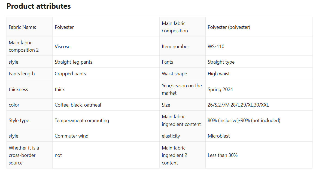
Task: Click the size list "26/S,27/M,28/L,29/XL,30/XXL"
Action: pos(238,105)
